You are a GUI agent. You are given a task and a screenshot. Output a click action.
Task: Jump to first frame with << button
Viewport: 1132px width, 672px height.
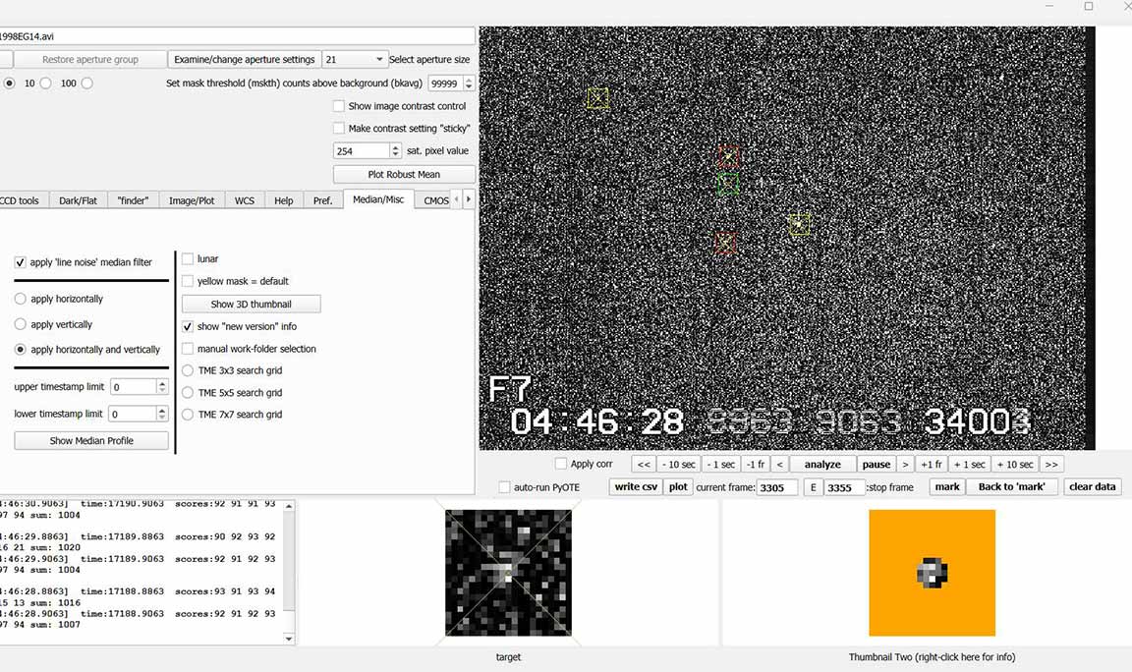(x=644, y=464)
